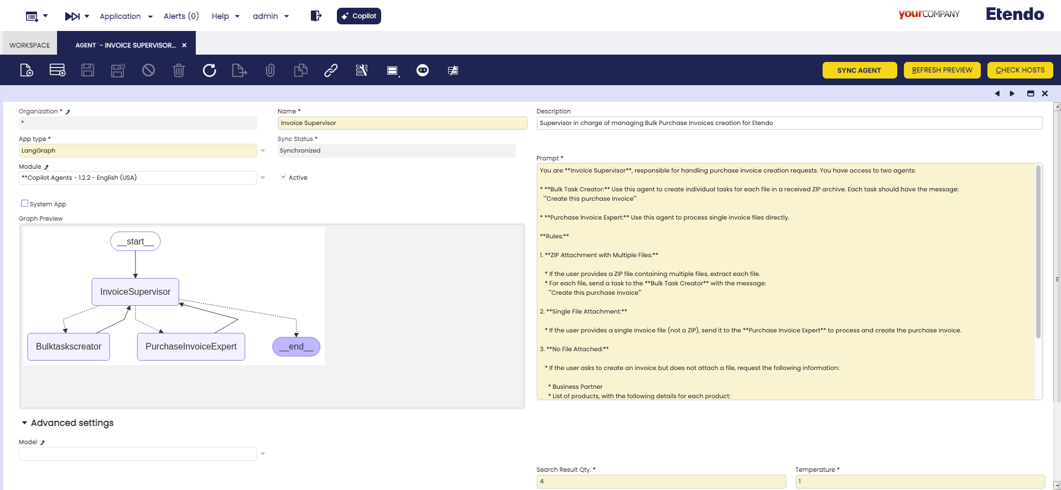Viewport: 1061px width, 490px height.
Task: Open the Module dropdown arrow
Action: click(x=263, y=178)
